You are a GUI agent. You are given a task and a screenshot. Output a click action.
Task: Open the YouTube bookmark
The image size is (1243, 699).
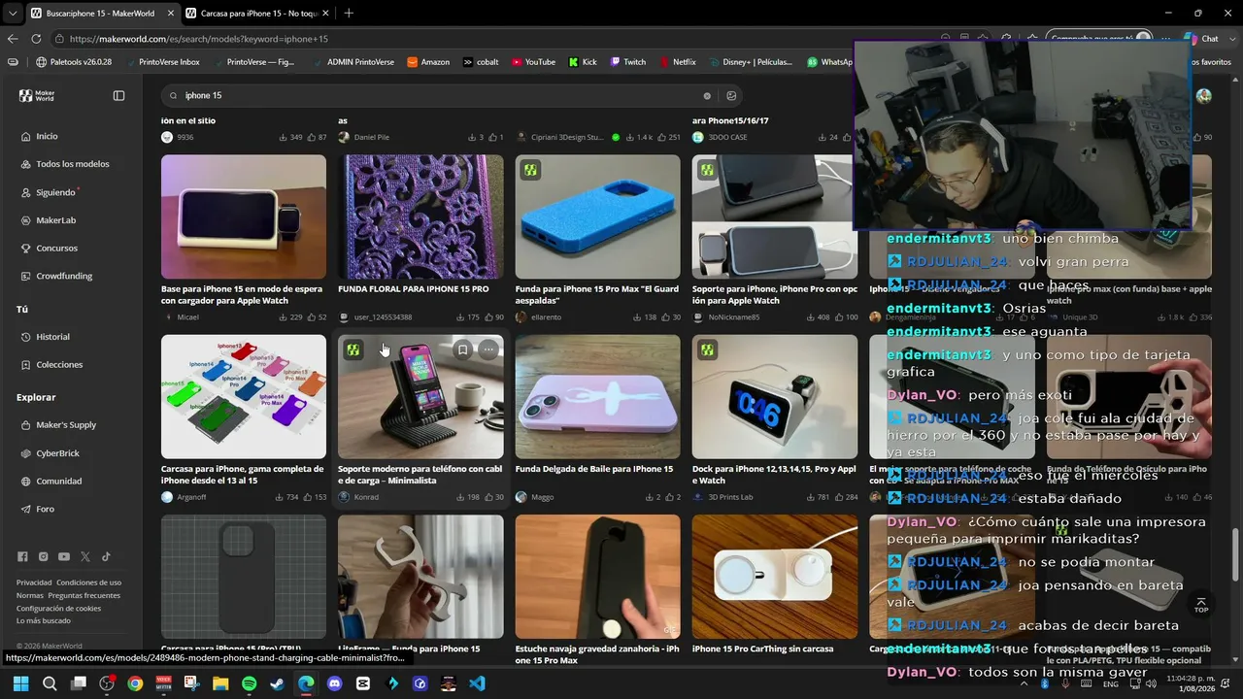533,62
